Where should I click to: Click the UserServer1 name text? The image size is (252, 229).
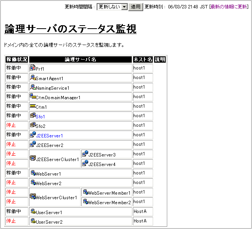point(49,213)
